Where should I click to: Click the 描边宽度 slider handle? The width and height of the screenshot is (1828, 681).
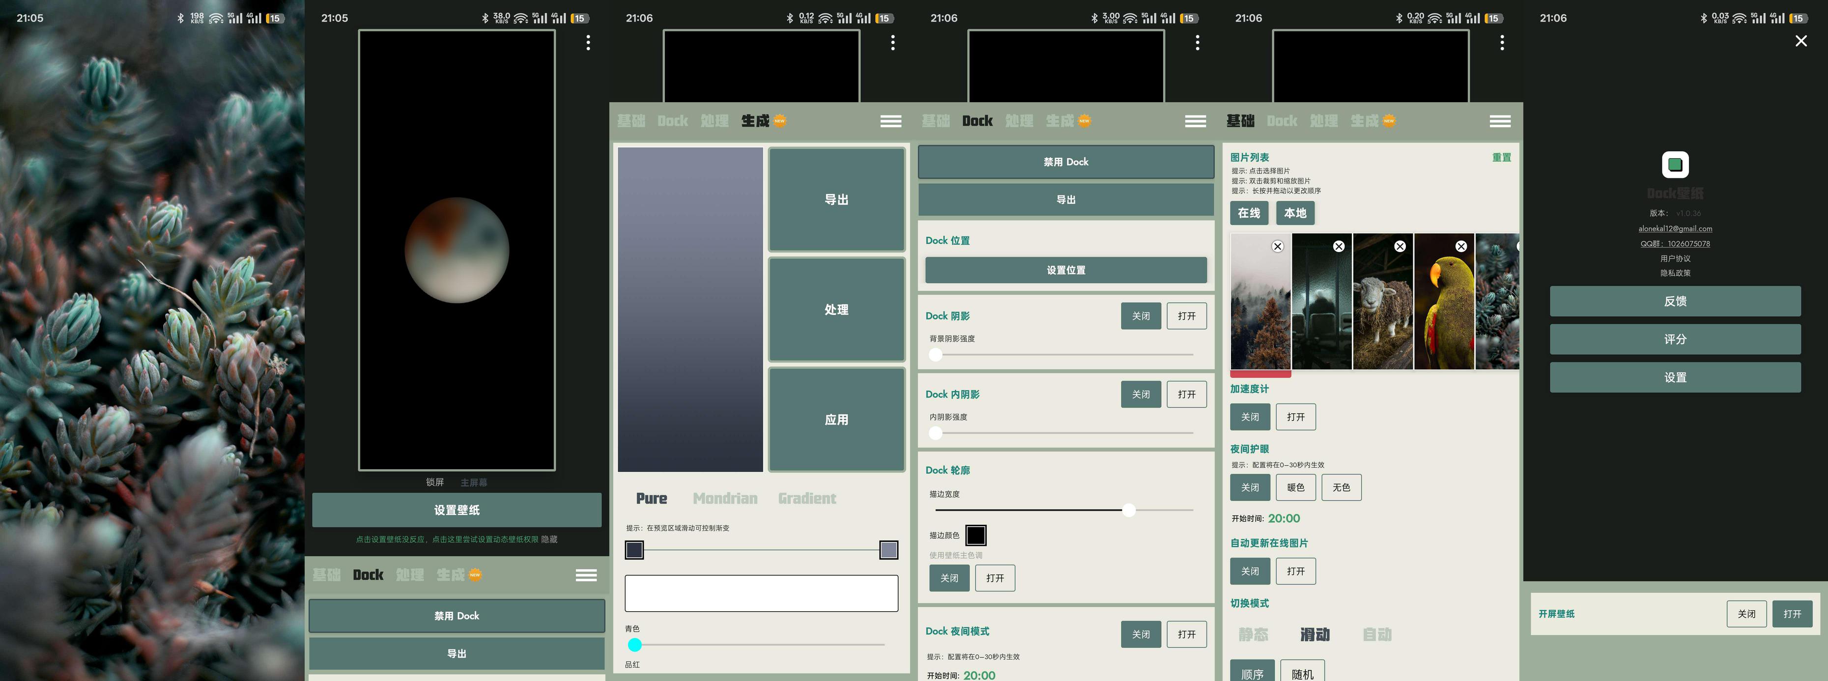click(x=1128, y=510)
